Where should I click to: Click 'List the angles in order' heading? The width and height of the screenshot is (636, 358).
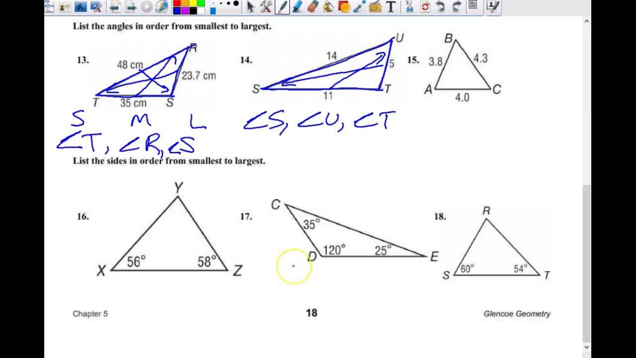tap(172, 26)
